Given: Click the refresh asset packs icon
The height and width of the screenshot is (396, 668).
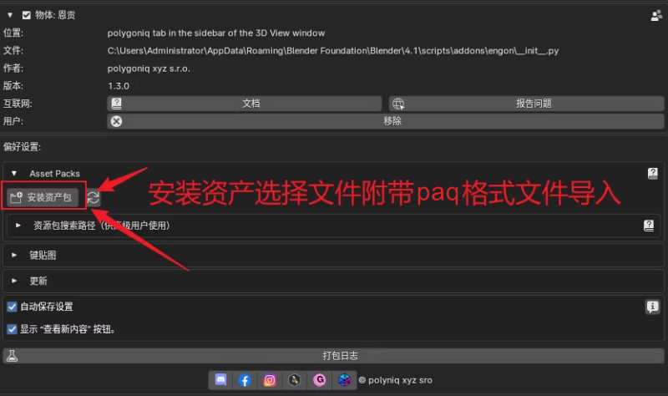Looking at the screenshot, I should [94, 198].
